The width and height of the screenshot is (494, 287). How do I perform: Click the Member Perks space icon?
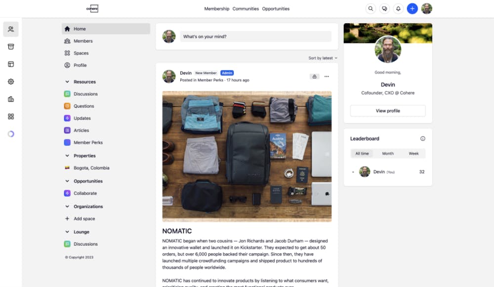coord(67,142)
